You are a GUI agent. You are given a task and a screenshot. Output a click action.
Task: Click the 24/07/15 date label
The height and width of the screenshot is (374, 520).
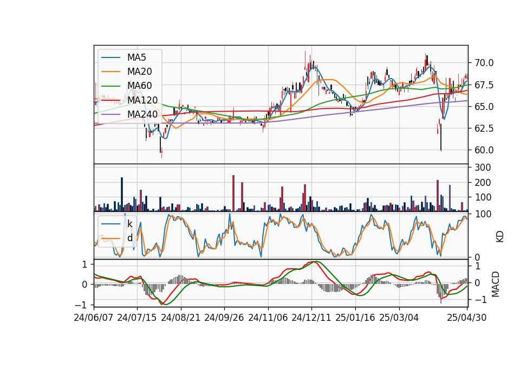coord(136,318)
